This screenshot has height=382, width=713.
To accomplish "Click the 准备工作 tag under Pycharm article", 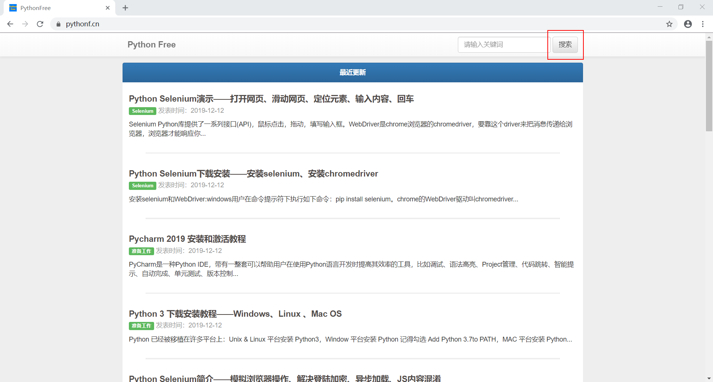I will pyautogui.click(x=141, y=251).
